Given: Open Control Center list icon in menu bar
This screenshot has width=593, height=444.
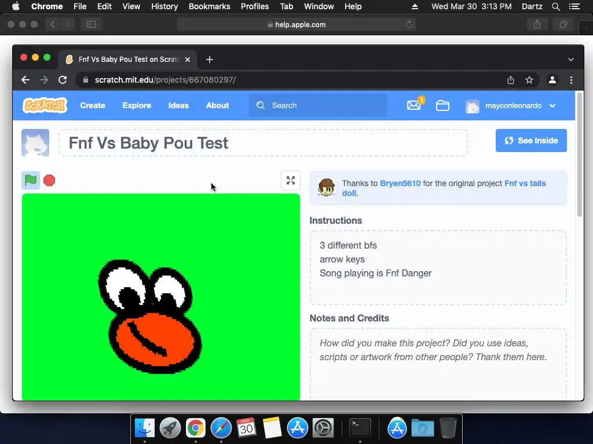Looking at the screenshot, I should click(x=574, y=6).
